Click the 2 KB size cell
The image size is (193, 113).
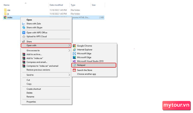(x=101, y=18)
